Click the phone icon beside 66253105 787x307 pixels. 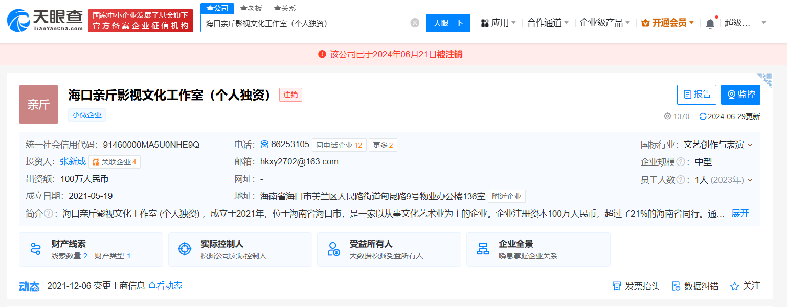(x=264, y=145)
